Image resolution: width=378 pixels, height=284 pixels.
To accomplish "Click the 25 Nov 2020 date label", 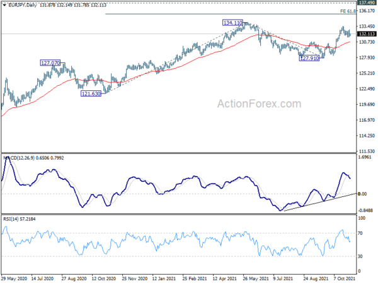I will tap(135, 278).
